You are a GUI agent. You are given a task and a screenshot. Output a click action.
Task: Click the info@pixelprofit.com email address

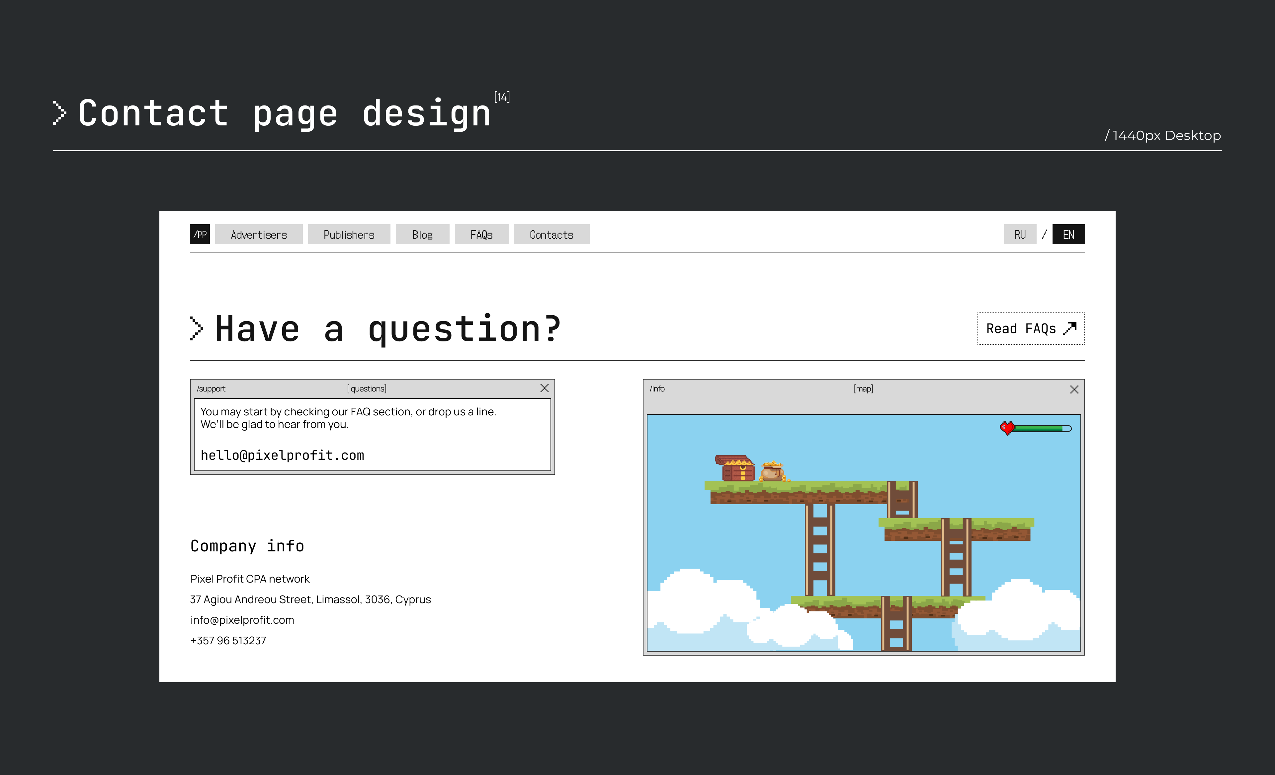pyautogui.click(x=242, y=620)
